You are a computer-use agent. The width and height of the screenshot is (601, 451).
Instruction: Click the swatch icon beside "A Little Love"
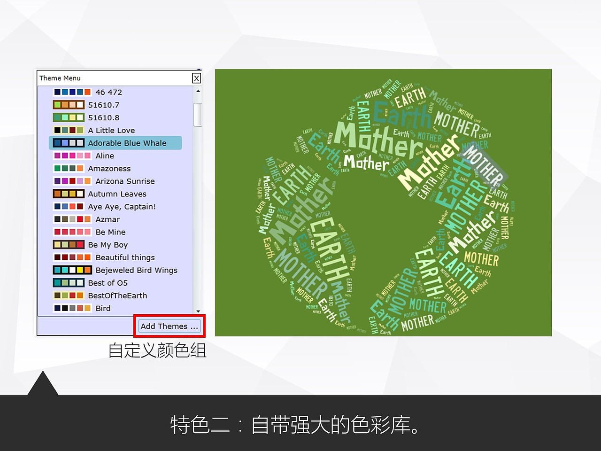[x=69, y=130]
